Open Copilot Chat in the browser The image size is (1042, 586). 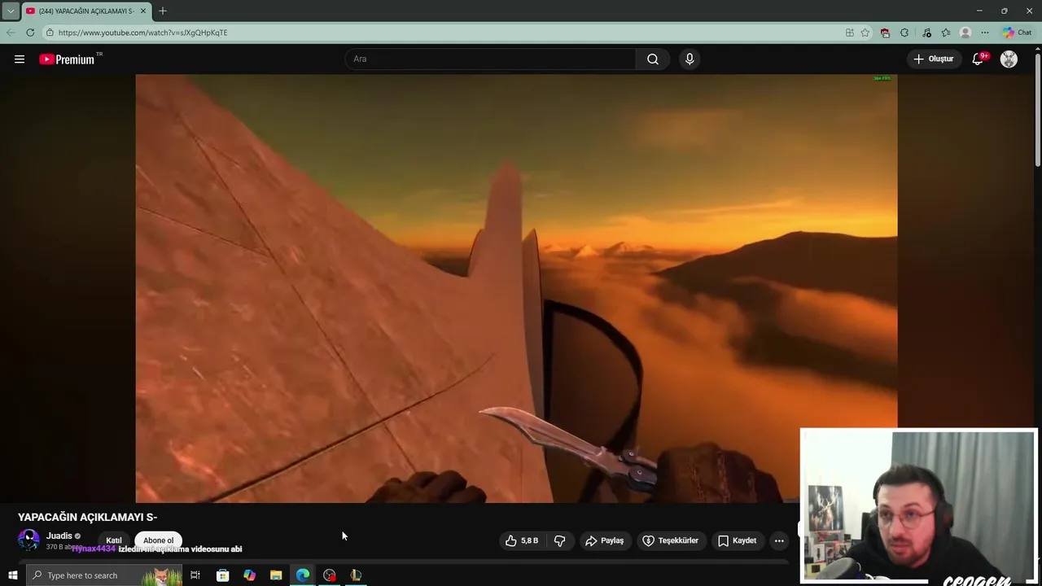[x=1018, y=33]
